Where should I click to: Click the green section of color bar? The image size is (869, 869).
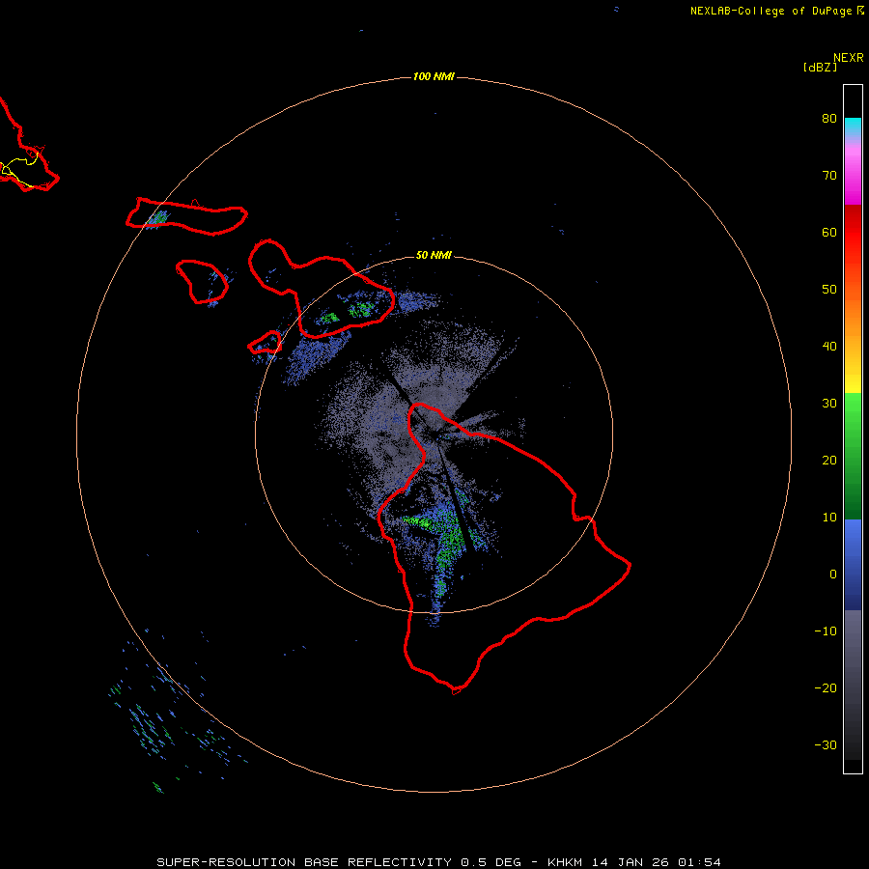click(853, 456)
